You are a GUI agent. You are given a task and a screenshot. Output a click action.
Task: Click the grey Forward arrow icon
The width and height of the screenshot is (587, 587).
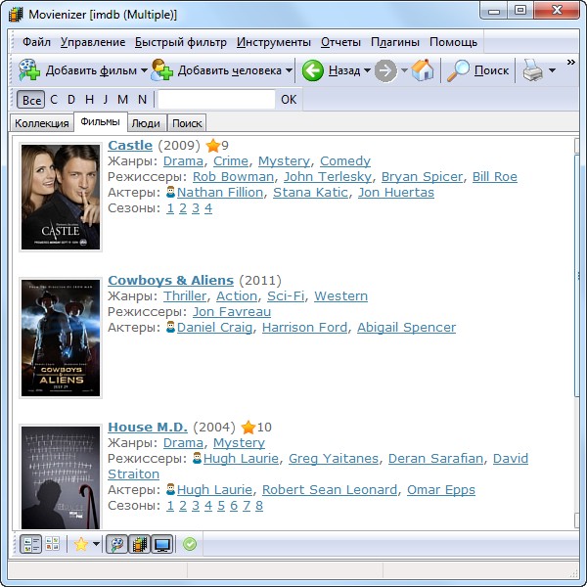click(x=385, y=70)
